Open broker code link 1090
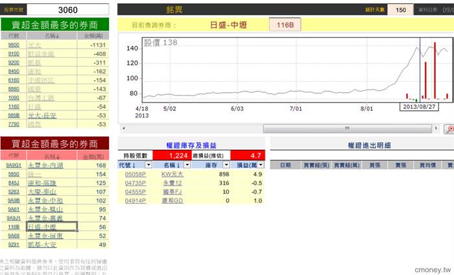454x275 pixels. click(x=14, y=98)
